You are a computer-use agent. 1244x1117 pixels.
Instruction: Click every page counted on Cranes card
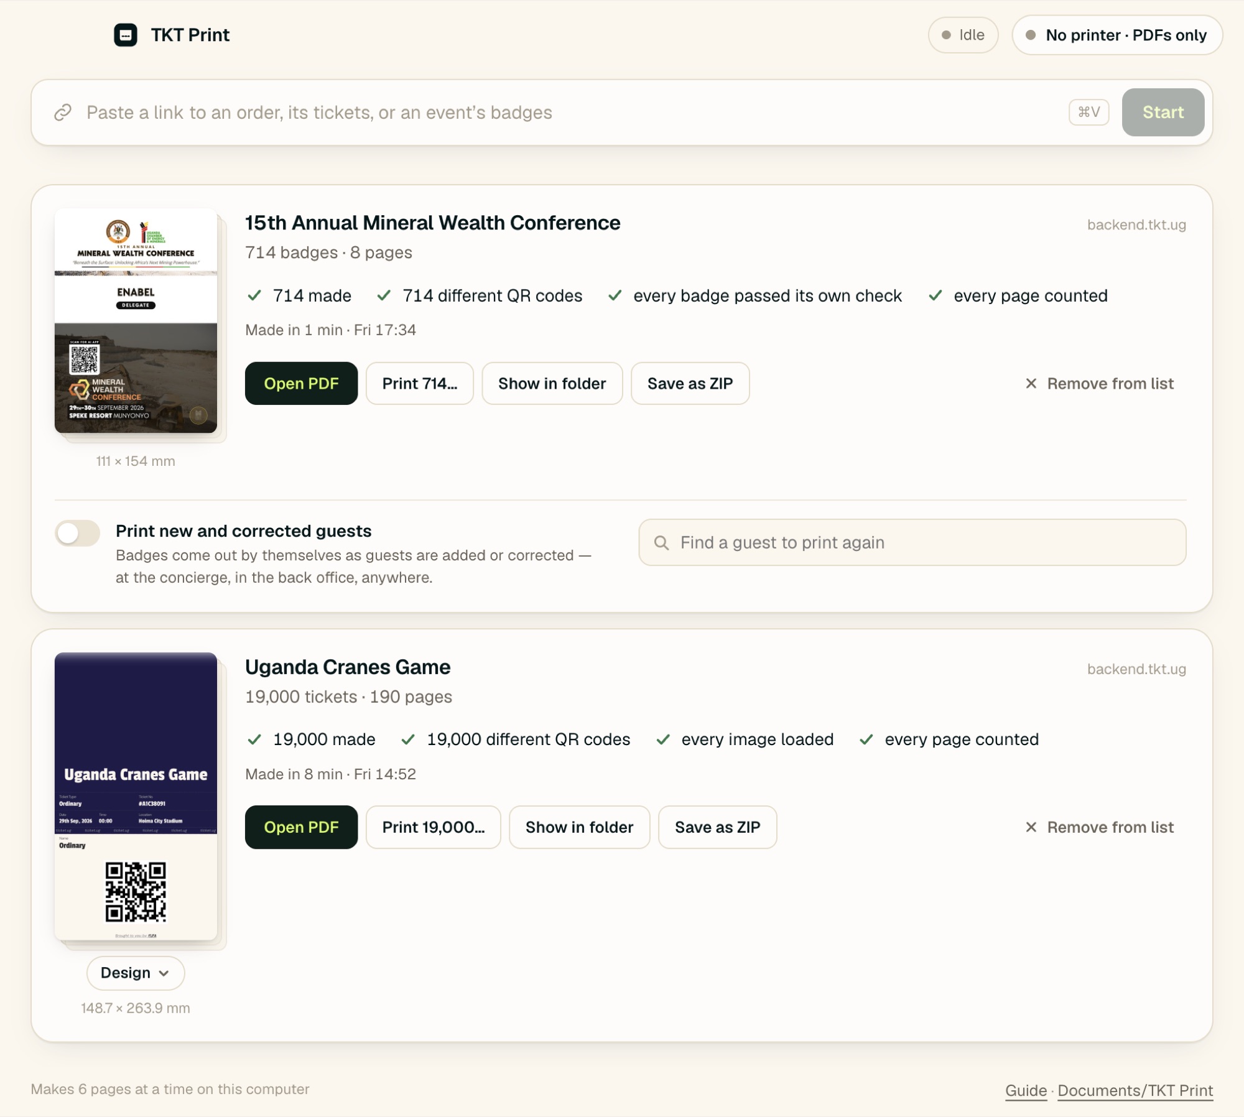[x=962, y=739]
